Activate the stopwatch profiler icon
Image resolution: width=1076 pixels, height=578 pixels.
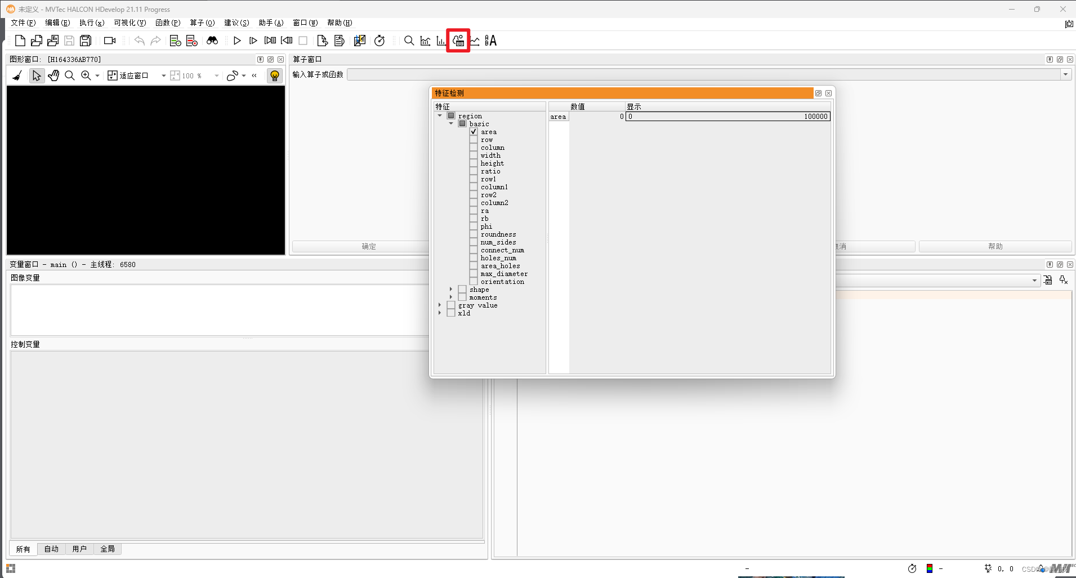[379, 41]
